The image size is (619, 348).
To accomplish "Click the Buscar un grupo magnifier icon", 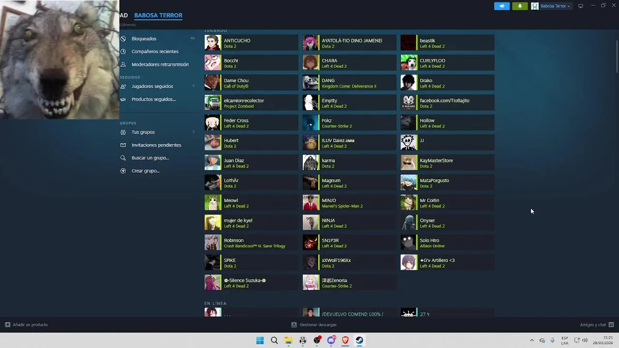I will tap(123, 158).
